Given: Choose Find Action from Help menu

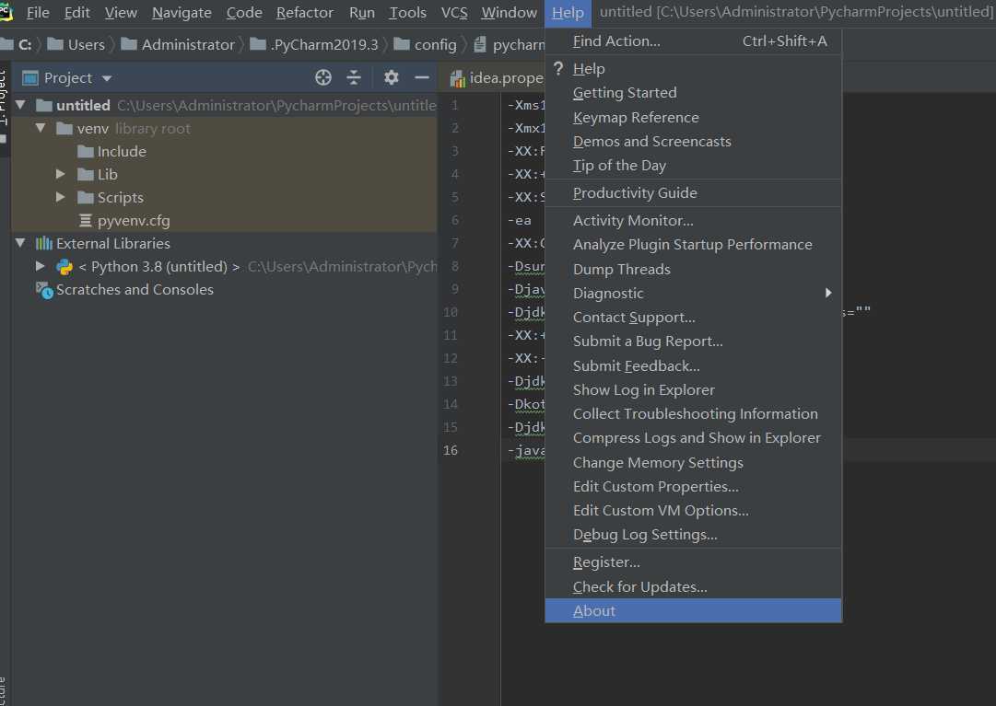Looking at the screenshot, I should click(x=694, y=41).
